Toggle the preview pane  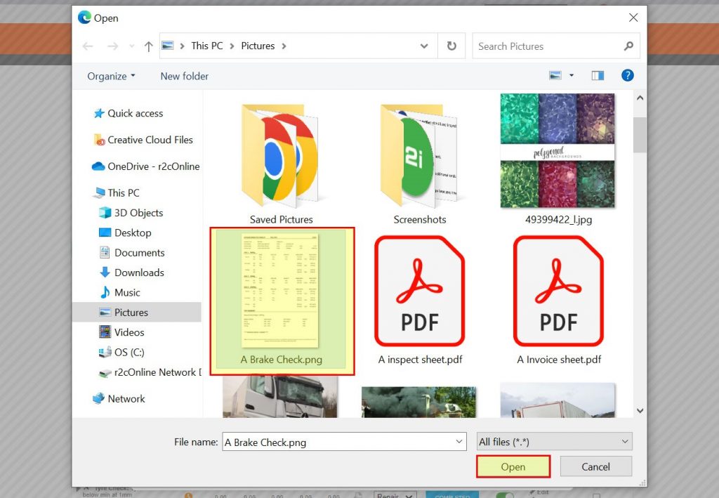(x=598, y=74)
